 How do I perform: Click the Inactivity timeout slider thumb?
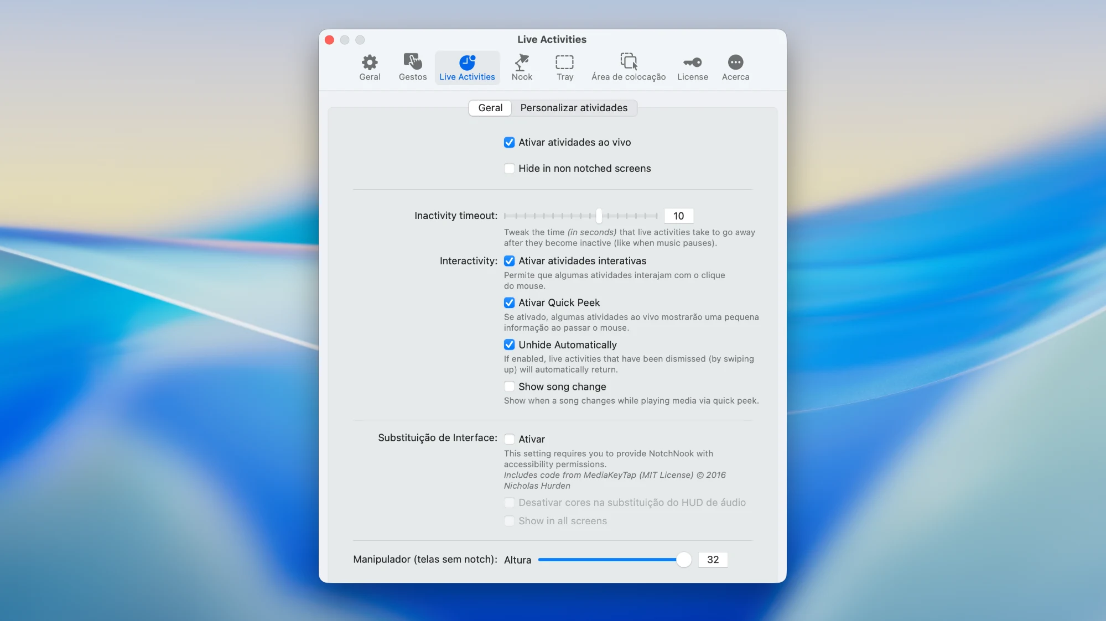(x=599, y=216)
